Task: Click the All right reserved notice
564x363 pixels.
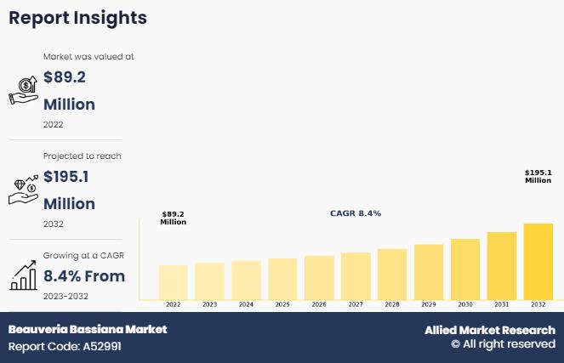Action: [x=503, y=344]
